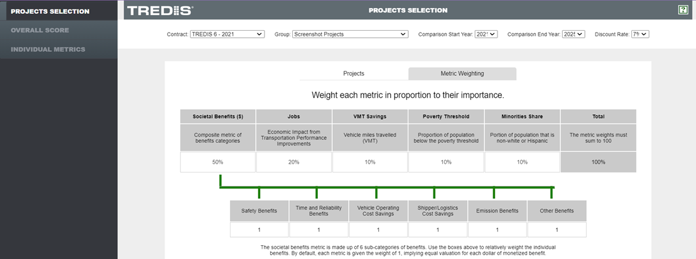
Task: Click the Poverty Threshold weight box
Action: 446,162
